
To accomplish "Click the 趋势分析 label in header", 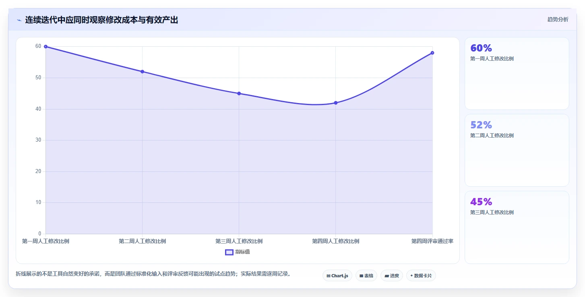I will (558, 19).
